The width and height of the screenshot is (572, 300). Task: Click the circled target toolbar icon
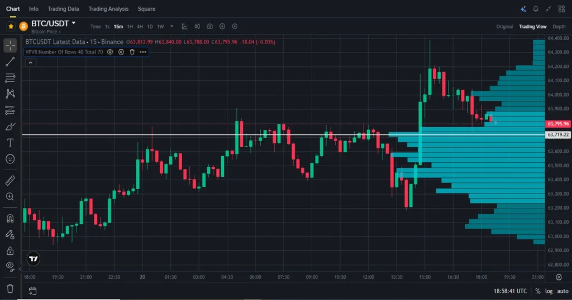point(235,26)
